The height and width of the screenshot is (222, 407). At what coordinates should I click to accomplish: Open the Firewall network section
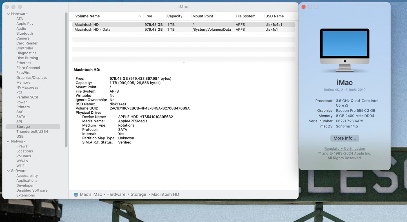click(x=23, y=146)
